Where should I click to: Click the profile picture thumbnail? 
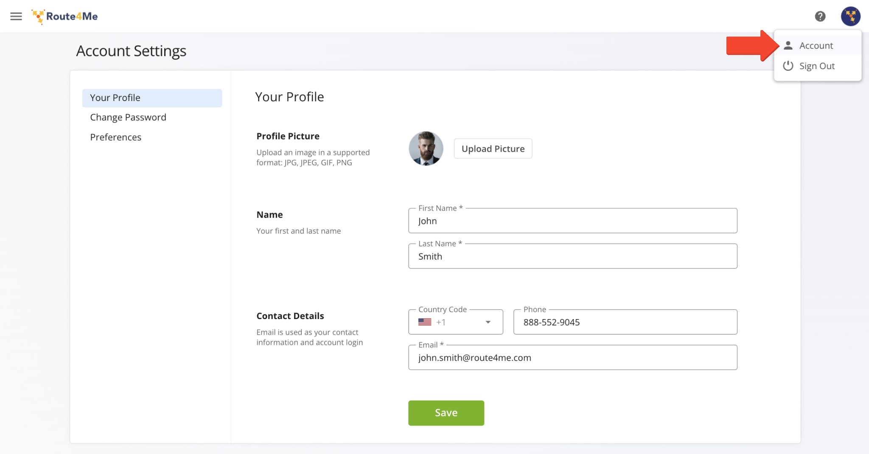coord(426,149)
